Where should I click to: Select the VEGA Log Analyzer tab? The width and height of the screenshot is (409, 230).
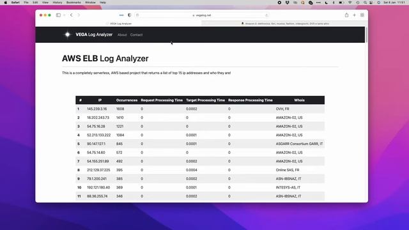(119, 24)
